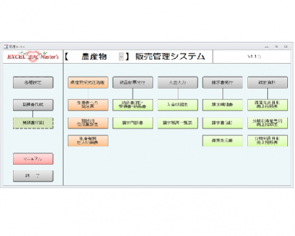
Task: Open the 農産物 category dropdown arrow
Action: pos(122,57)
